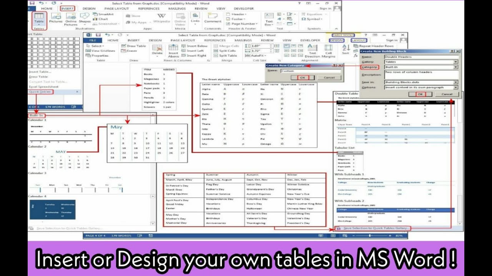The image size is (492, 276).
Task: Click the Text Box icon in the Text group
Action: (269, 20)
